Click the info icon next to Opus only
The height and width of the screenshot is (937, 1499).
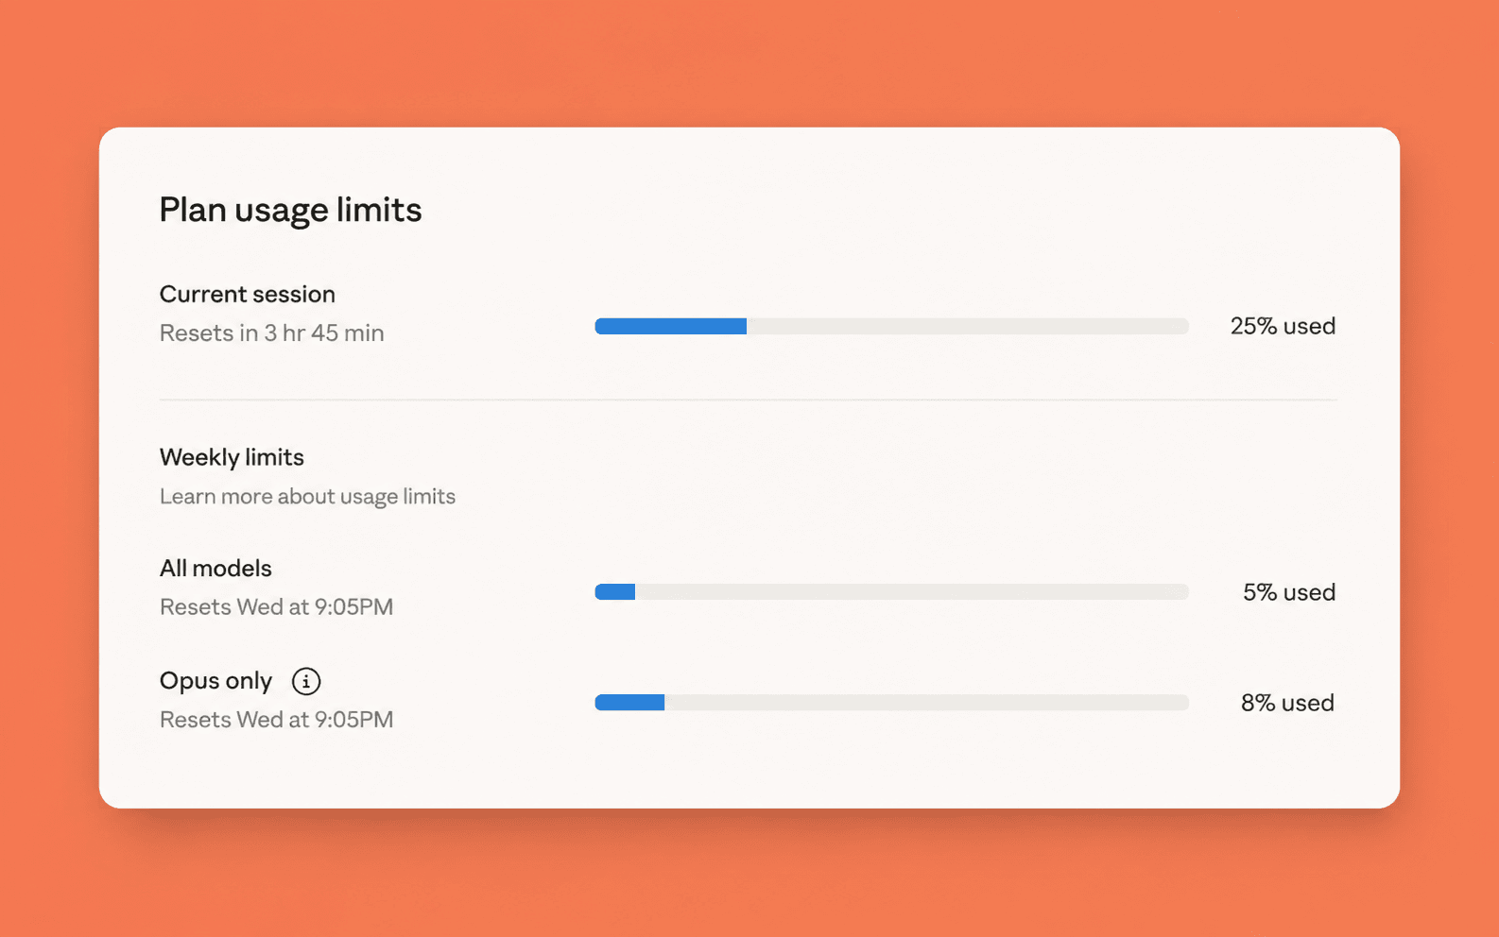[306, 681]
